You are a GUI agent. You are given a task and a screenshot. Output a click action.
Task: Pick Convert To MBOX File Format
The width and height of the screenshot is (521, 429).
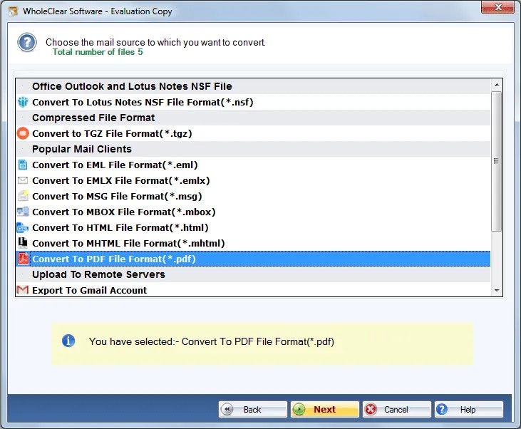[x=253, y=212]
